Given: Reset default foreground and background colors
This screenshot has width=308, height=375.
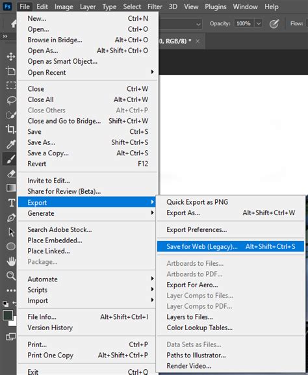Looking at the screenshot, I should click(x=5, y=304).
